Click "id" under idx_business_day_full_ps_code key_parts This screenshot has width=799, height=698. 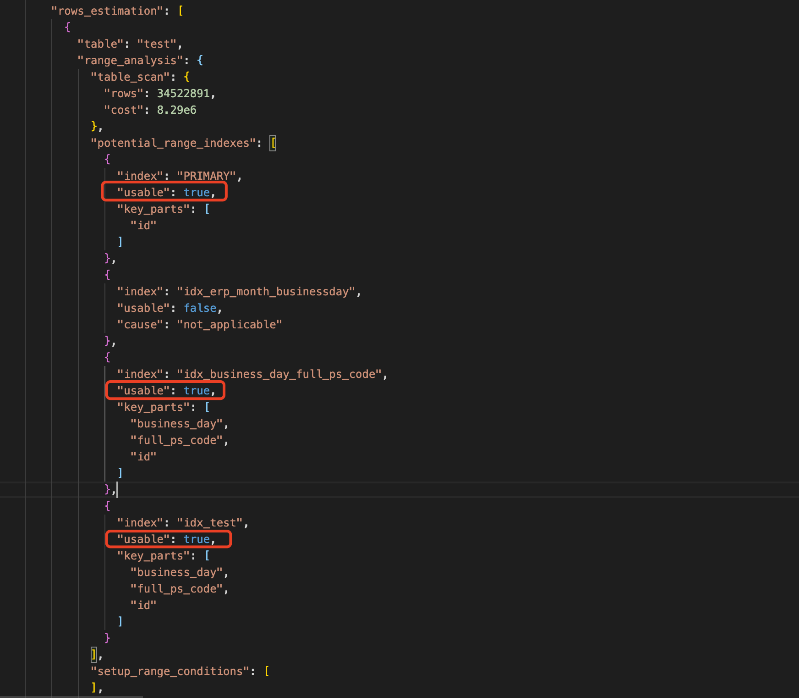point(143,457)
